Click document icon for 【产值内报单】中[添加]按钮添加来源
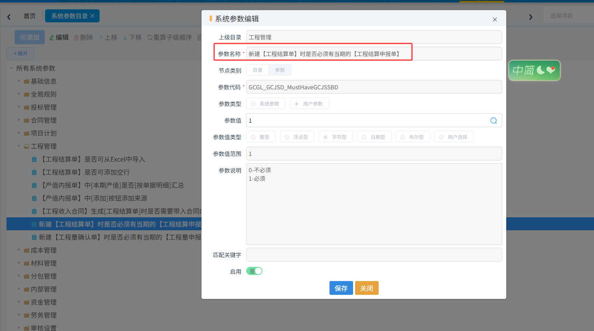Image resolution: width=594 pixels, height=331 pixels. click(35, 199)
